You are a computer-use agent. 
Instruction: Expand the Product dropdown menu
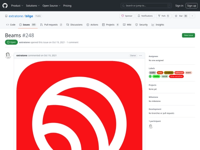pyautogui.click(x=17, y=6)
